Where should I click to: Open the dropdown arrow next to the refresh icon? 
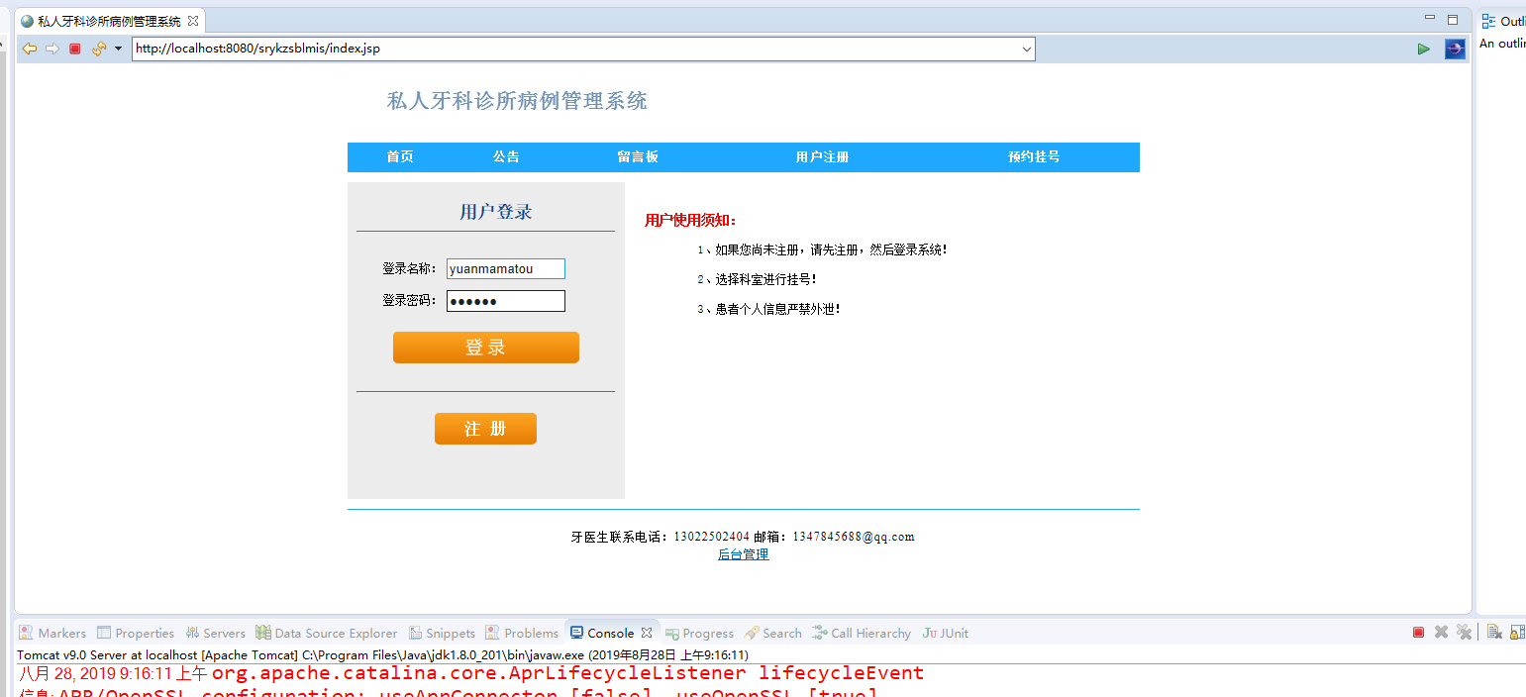(x=118, y=48)
